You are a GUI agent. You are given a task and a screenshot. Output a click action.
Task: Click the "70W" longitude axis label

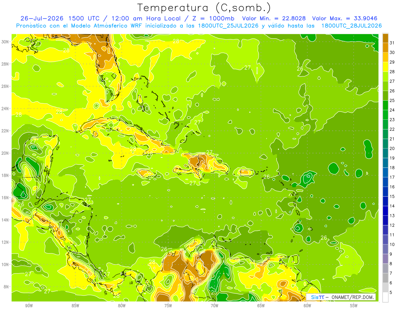(215, 305)
